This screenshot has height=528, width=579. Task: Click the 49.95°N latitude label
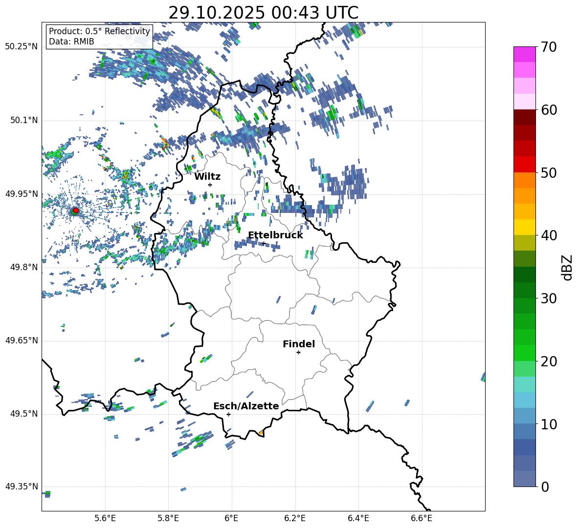(x=22, y=194)
